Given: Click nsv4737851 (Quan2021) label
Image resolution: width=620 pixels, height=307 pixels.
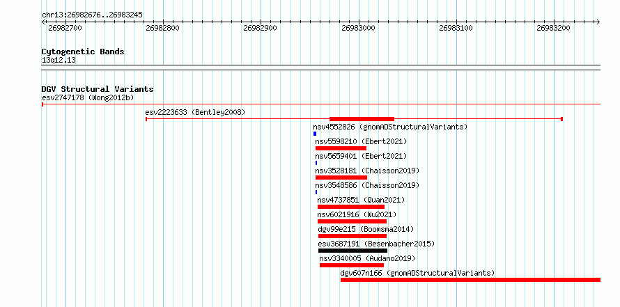Looking at the screenshot, I should tap(361, 200).
